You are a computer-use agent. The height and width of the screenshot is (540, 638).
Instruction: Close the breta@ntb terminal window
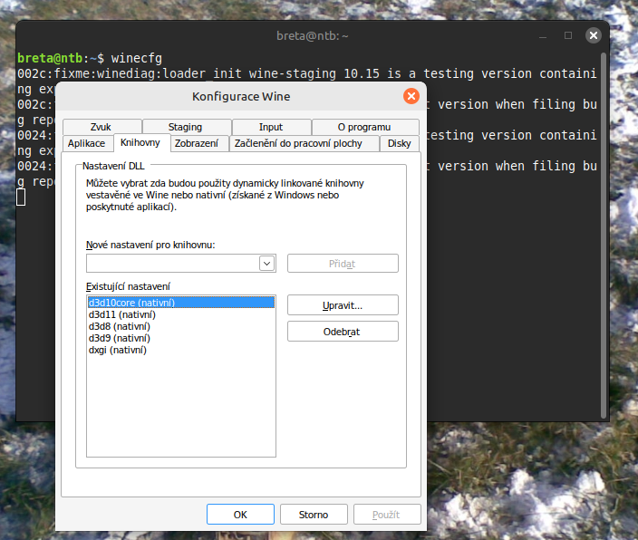point(594,35)
